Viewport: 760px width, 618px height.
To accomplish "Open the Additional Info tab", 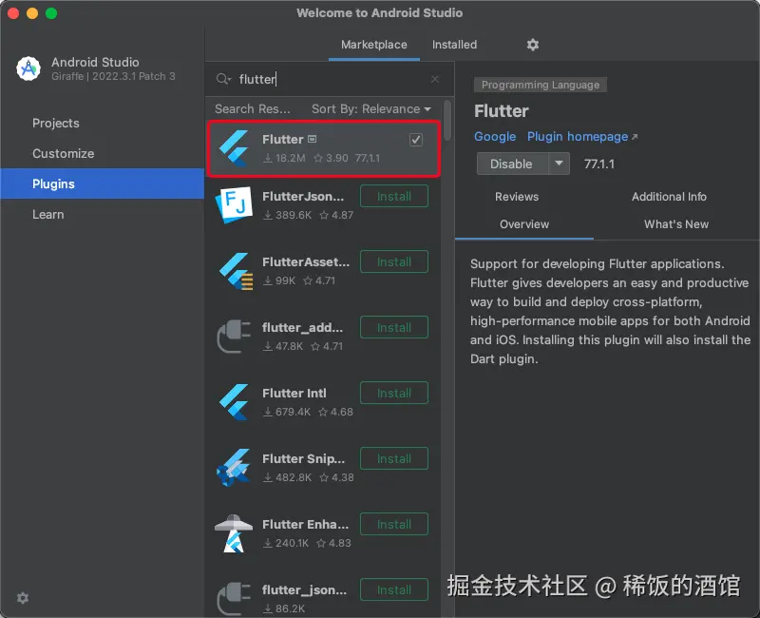I will pos(669,197).
